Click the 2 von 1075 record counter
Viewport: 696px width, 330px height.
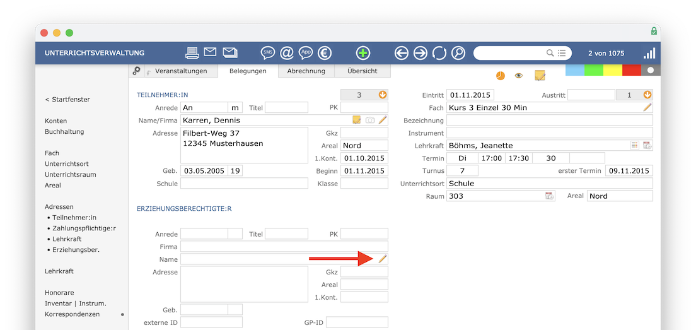(x=606, y=53)
